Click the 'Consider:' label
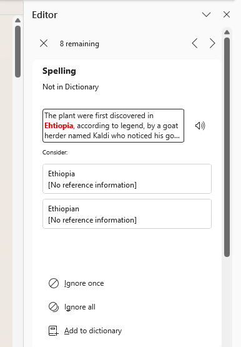Viewport: 241px width, 347px height. click(x=55, y=153)
